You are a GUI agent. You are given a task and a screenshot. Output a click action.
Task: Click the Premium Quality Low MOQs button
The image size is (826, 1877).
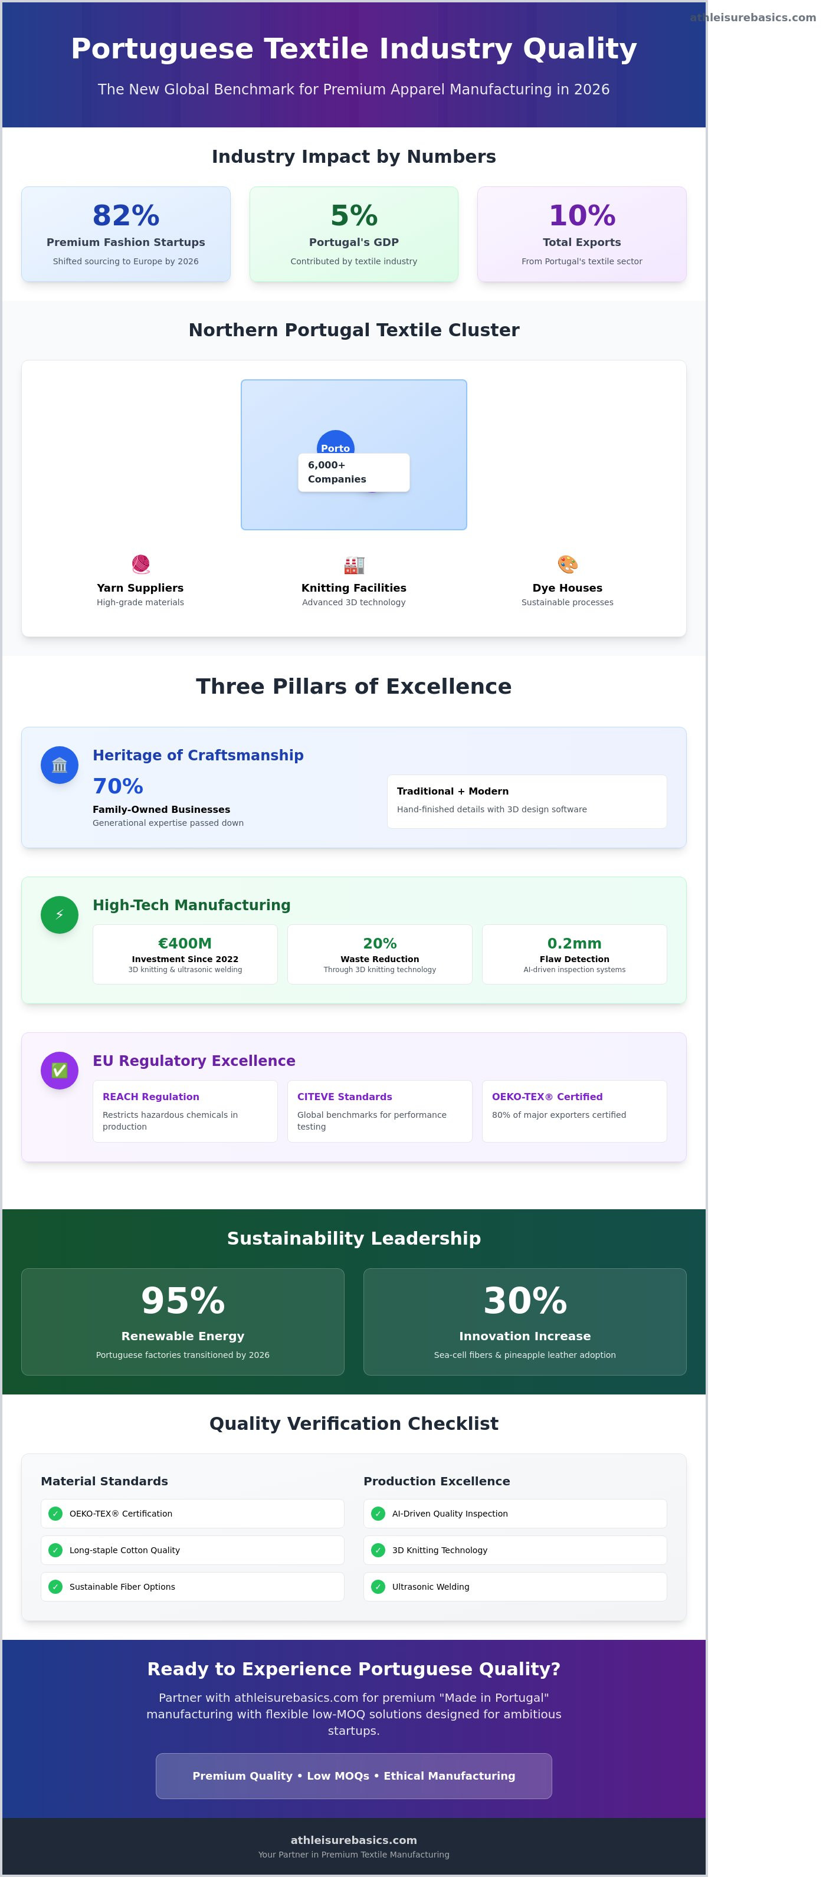tap(353, 1776)
